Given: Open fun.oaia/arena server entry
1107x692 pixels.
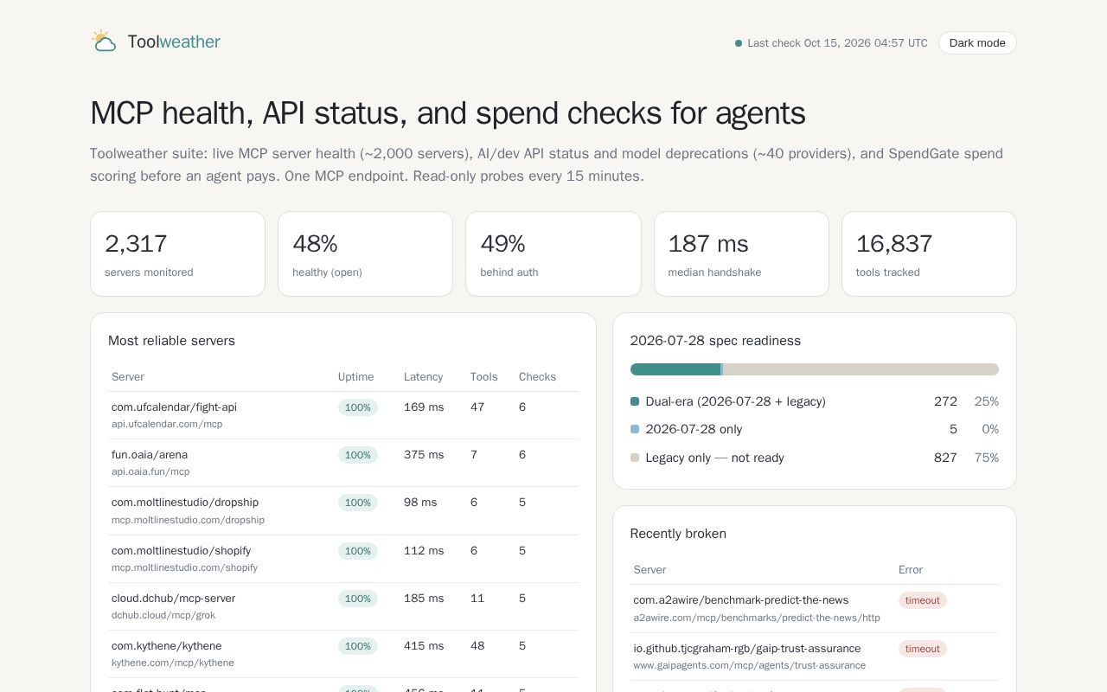Looking at the screenshot, I should tap(343, 463).
